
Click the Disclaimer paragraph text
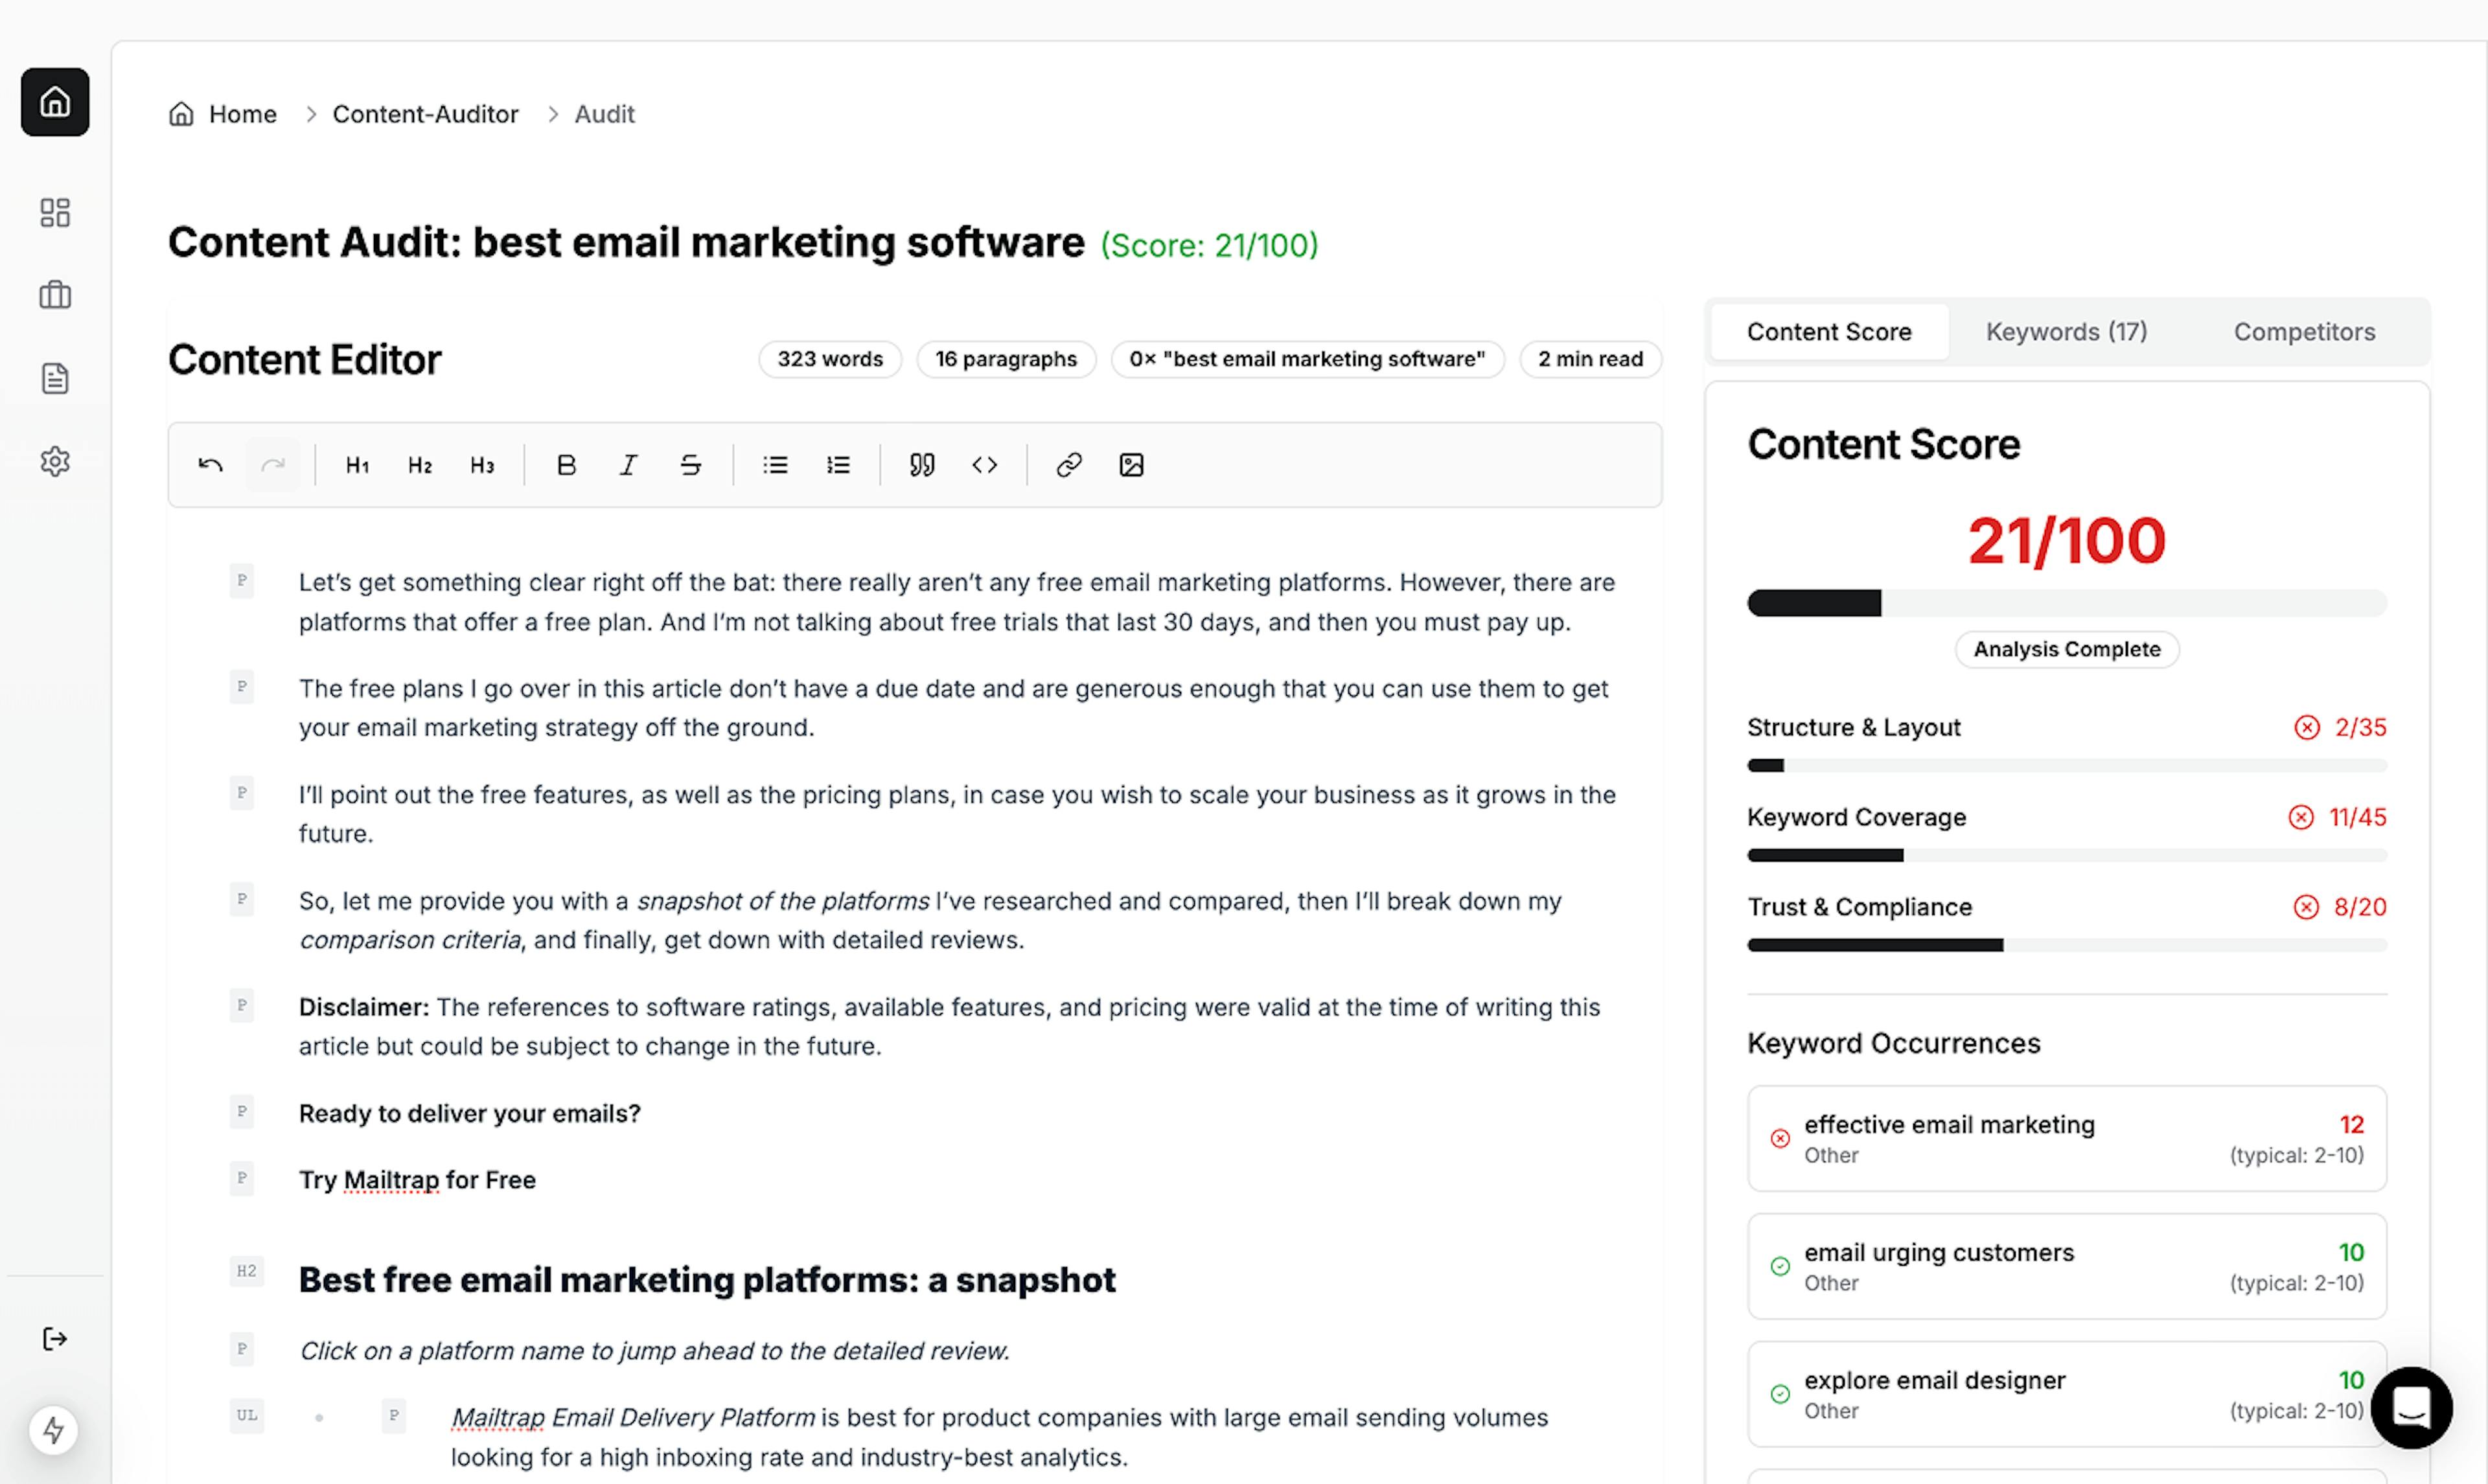tap(949, 1027)
